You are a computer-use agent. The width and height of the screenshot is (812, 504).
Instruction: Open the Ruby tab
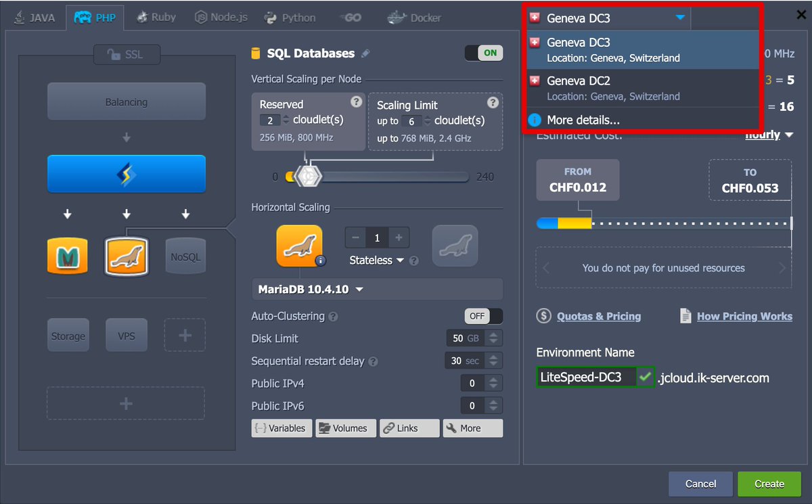point(156,18)
